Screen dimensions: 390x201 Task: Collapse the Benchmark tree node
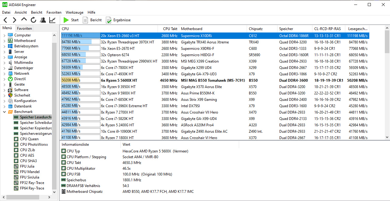point(4,112)
